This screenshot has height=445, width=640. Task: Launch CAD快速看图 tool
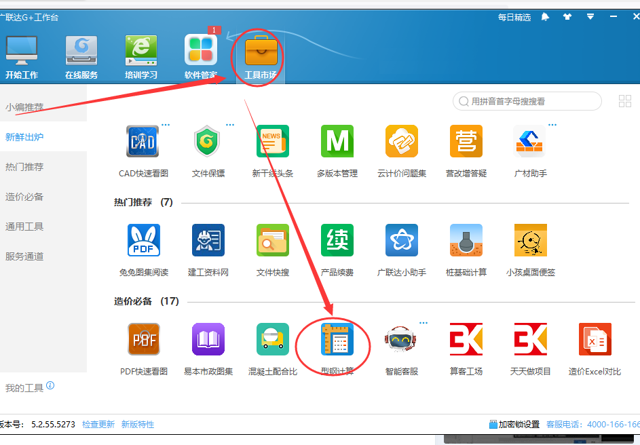(x=143, y=141)
